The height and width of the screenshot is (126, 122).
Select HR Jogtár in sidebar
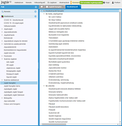pos(10,65)
